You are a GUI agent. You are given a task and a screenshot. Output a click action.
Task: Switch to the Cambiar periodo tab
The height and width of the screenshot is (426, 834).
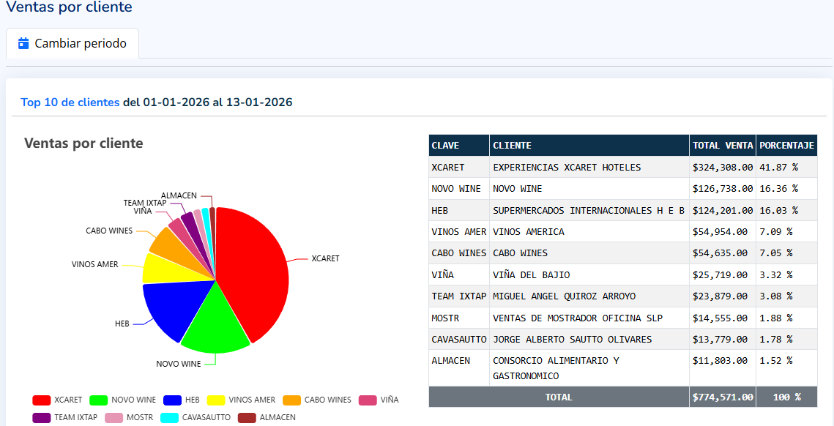click(x=72, y=43)
